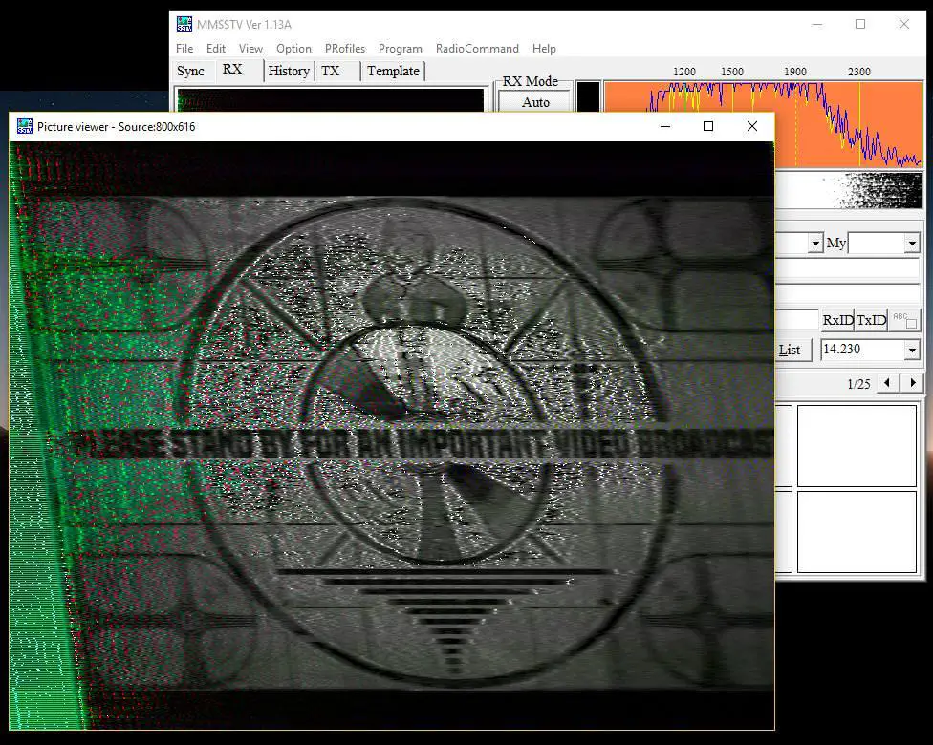
Task: Select Auto RX Mode button
Action: click(535, 102)
